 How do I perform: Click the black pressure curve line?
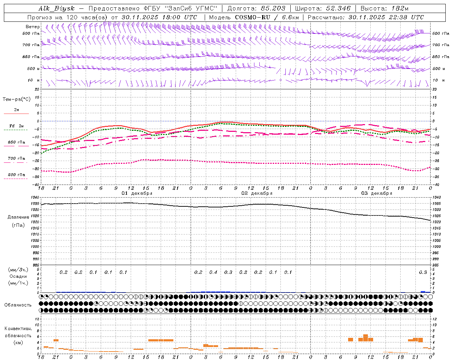(235, 206)
